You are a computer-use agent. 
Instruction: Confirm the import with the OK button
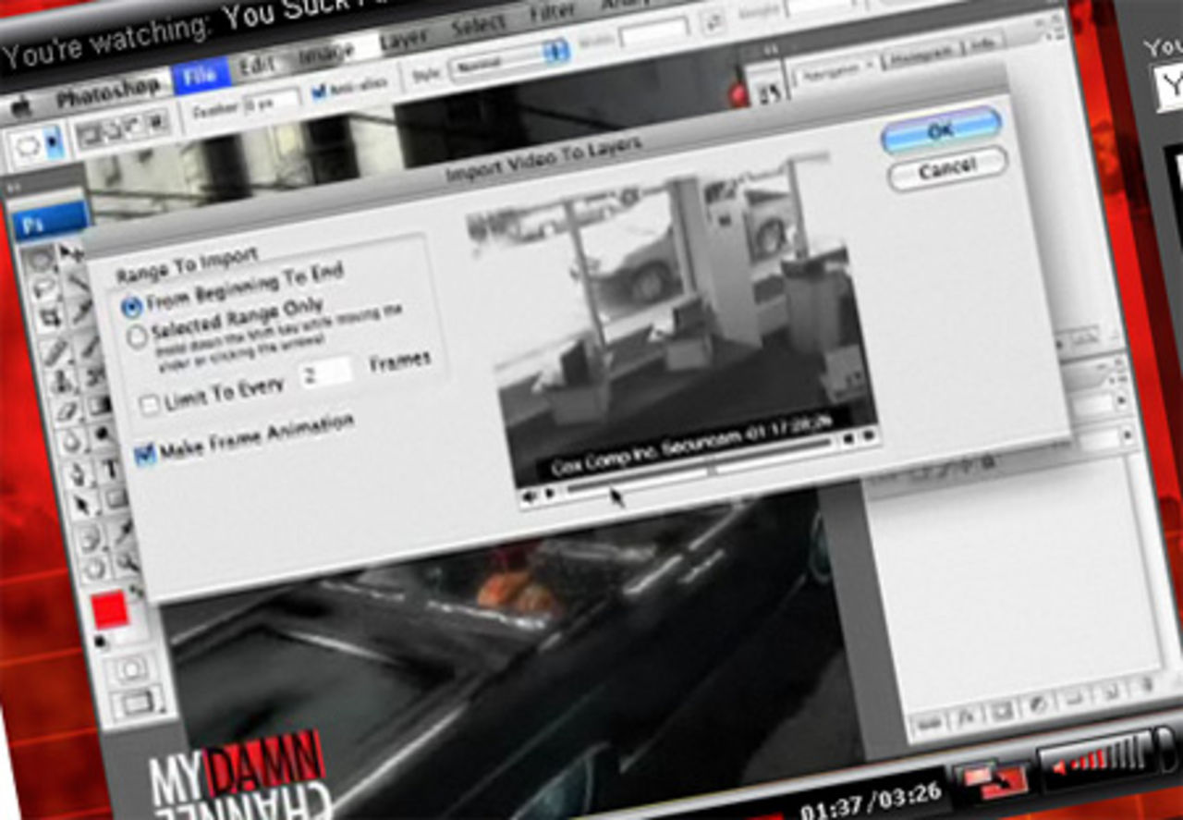coord(941,130)
